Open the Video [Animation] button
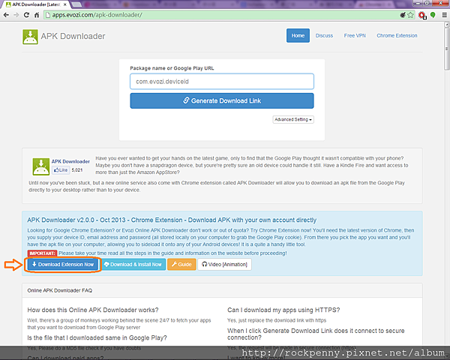The image size is (450, 360). (x=225, y=265)
